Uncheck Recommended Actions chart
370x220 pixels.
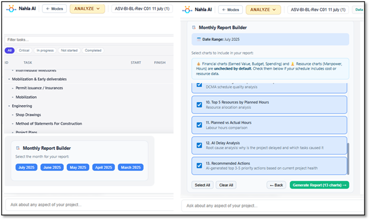point(199,166)
